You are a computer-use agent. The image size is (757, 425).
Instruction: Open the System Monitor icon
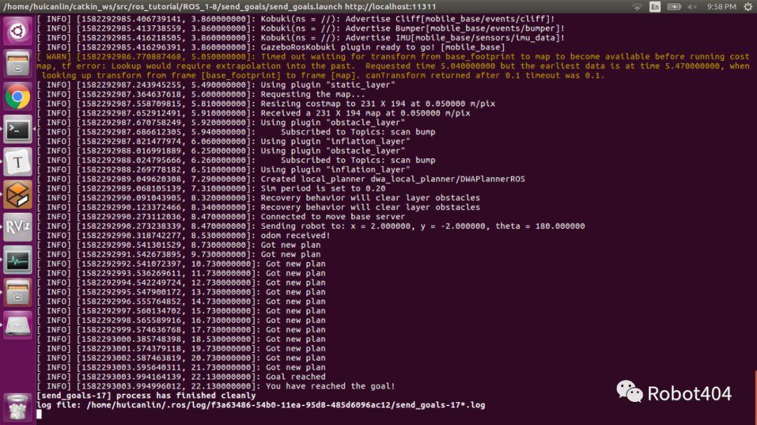click(18, 260)
